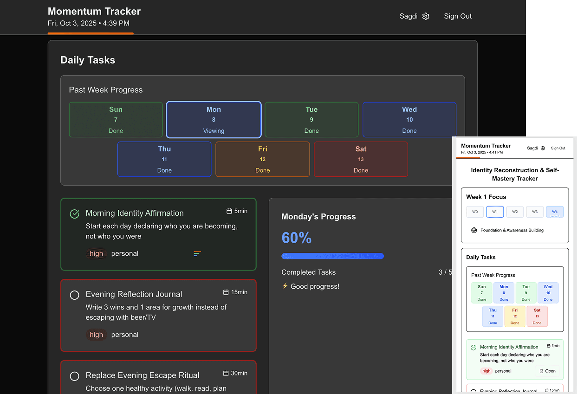Click the calendar icon next to 15min duration
The width and height of the screenshot is (577, 394).
pyautogui.click(x=226, y=292)
